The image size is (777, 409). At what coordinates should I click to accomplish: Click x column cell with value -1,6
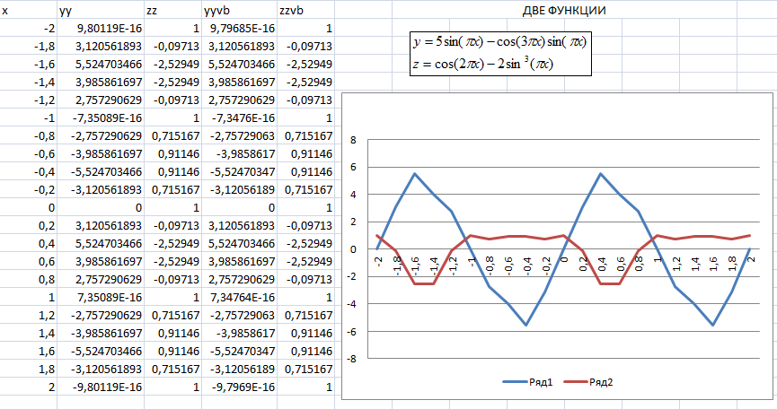[28, 64]
